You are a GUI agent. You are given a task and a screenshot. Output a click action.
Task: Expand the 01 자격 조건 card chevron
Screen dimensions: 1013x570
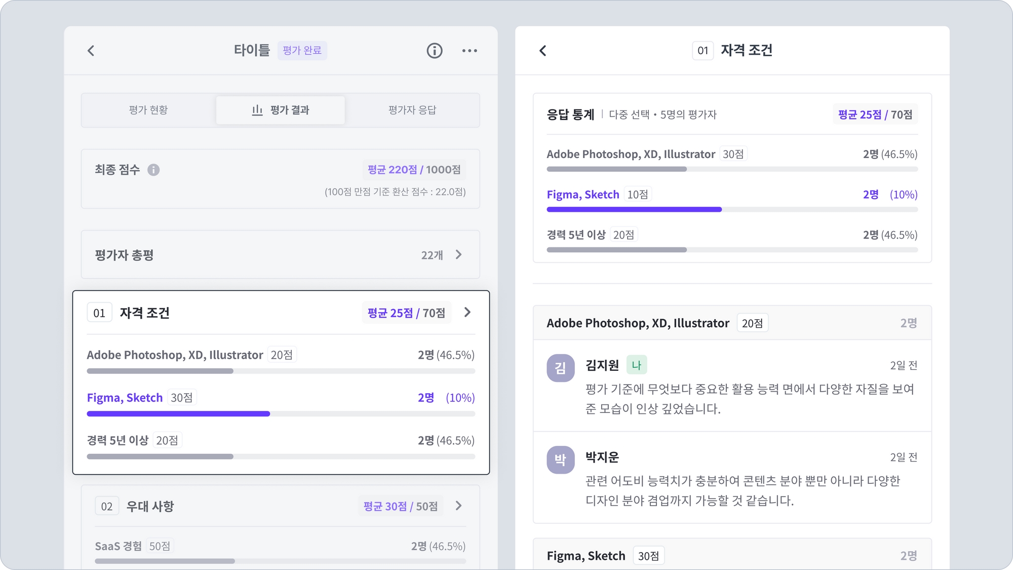click(x=467, y=313)
